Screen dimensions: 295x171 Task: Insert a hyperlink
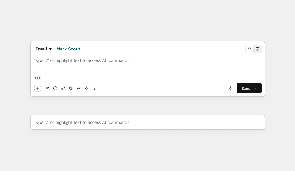pyautogui.click(x=63, y=88)
